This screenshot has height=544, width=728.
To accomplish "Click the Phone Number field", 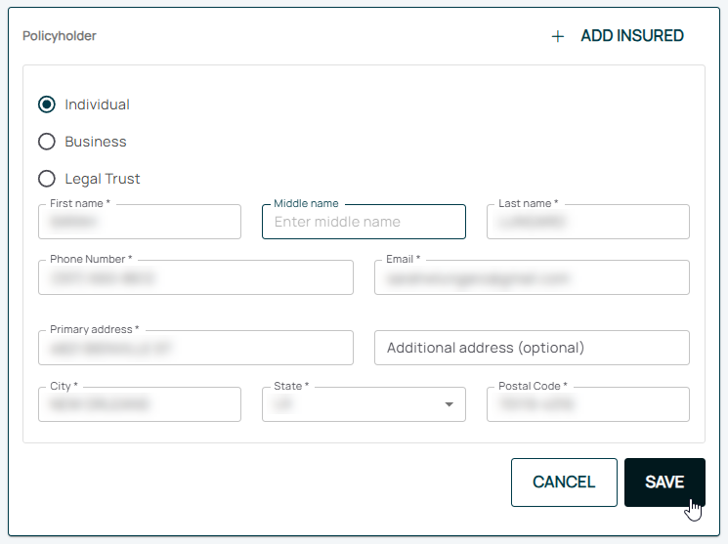I will pyautogui.click(x=195, y=277).
